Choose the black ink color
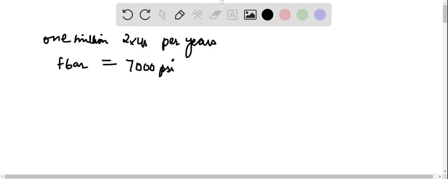Screen dimensions: 448x179 [267, 15]
